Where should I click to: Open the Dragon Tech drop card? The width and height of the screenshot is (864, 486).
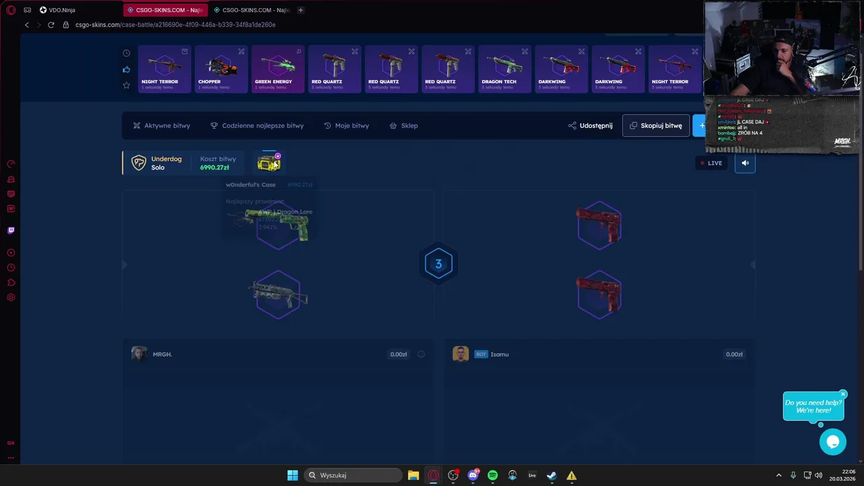click(505, 69)
